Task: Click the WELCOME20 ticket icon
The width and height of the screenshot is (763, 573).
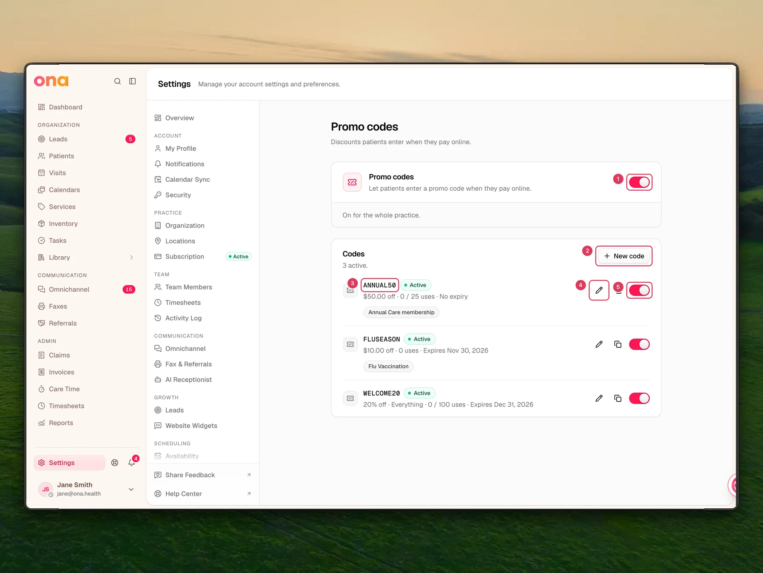Action: [x=350, y=398]
